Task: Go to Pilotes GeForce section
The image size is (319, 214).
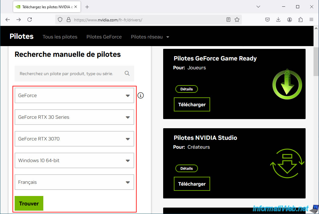Action: pyautogui.click(x=104, y=37)
